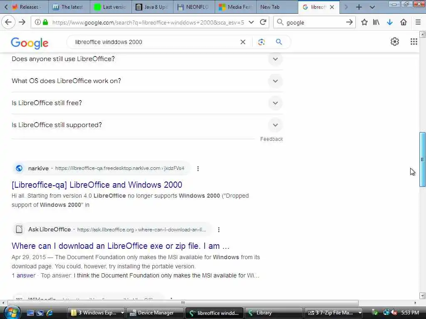
Task: Go forward with the browser forward arrow
Action: pos(22,22)
